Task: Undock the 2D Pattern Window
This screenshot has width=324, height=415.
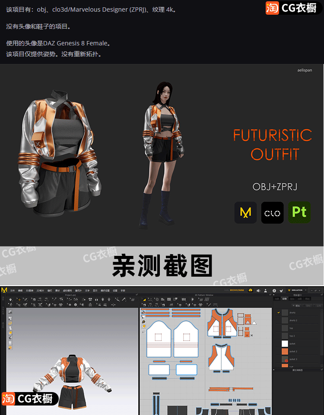Action: (270, 294)
